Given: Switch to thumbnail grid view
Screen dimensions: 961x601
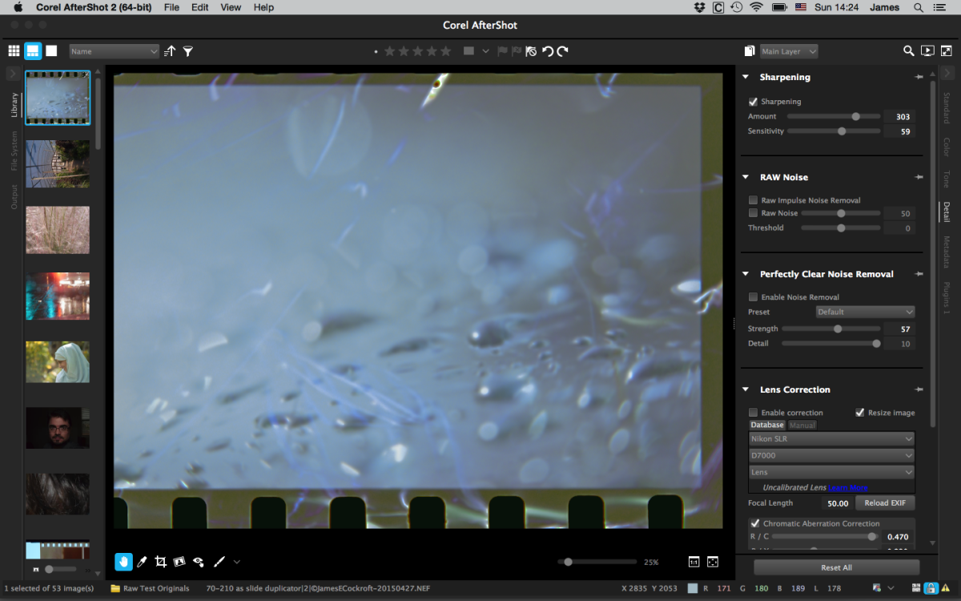Looking at the screenshot, I should click(14, 51).
